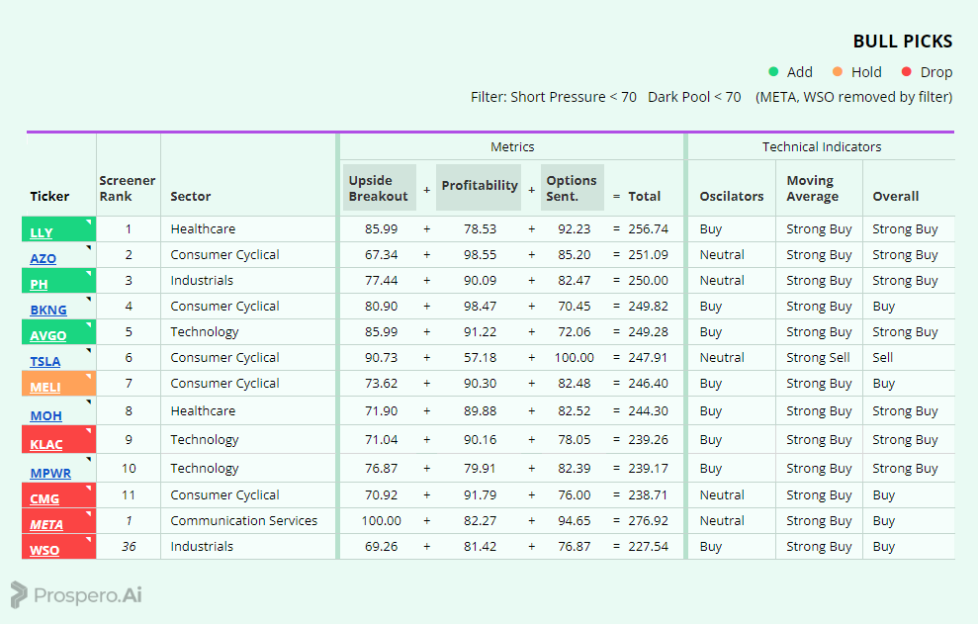Click CMG profitability value 91.79

[x=480, y=495]
